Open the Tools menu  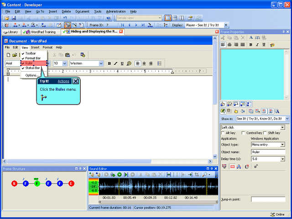[98, 11]
